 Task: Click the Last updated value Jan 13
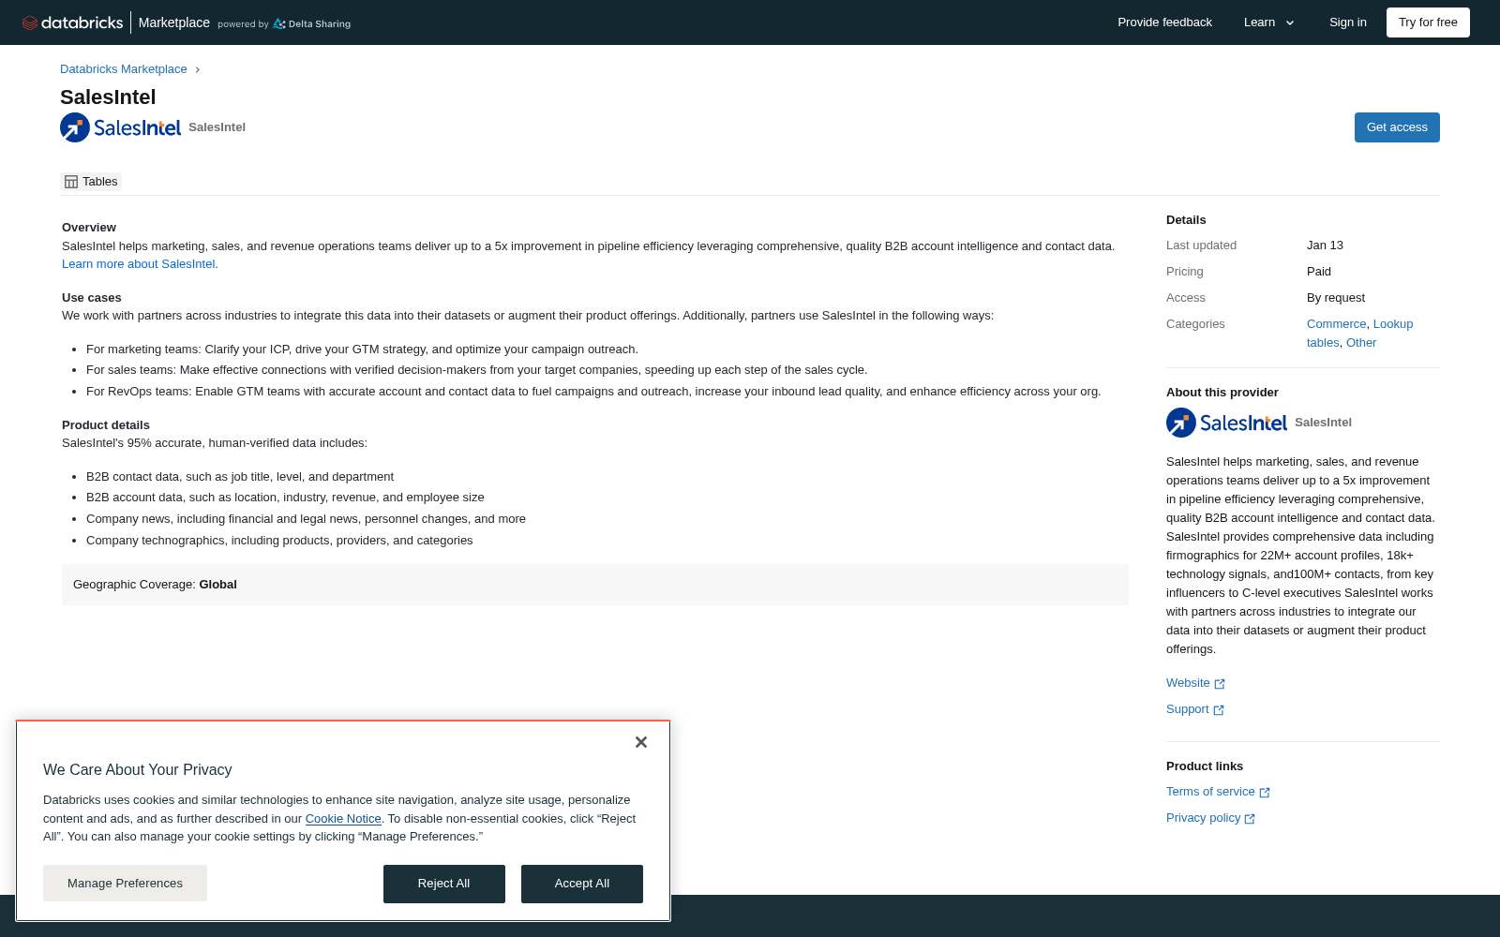pyautogui.click(x=1325, y=245)
